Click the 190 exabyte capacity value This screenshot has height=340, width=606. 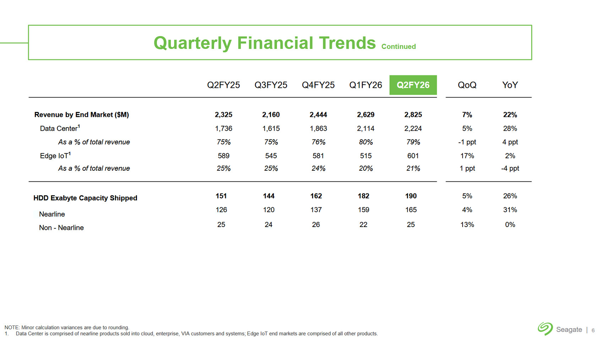point(411,196)
